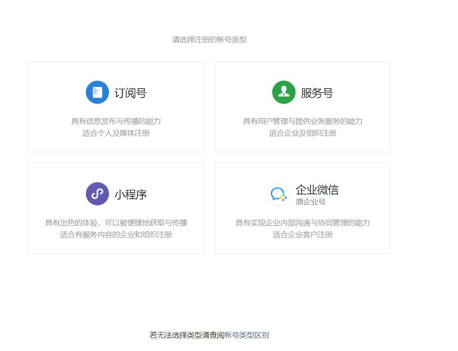Click the 企业微信 chat bubble icon
The width and height of the screenshot is (458, 351).
pyautogui.click(x=278, y=194)
